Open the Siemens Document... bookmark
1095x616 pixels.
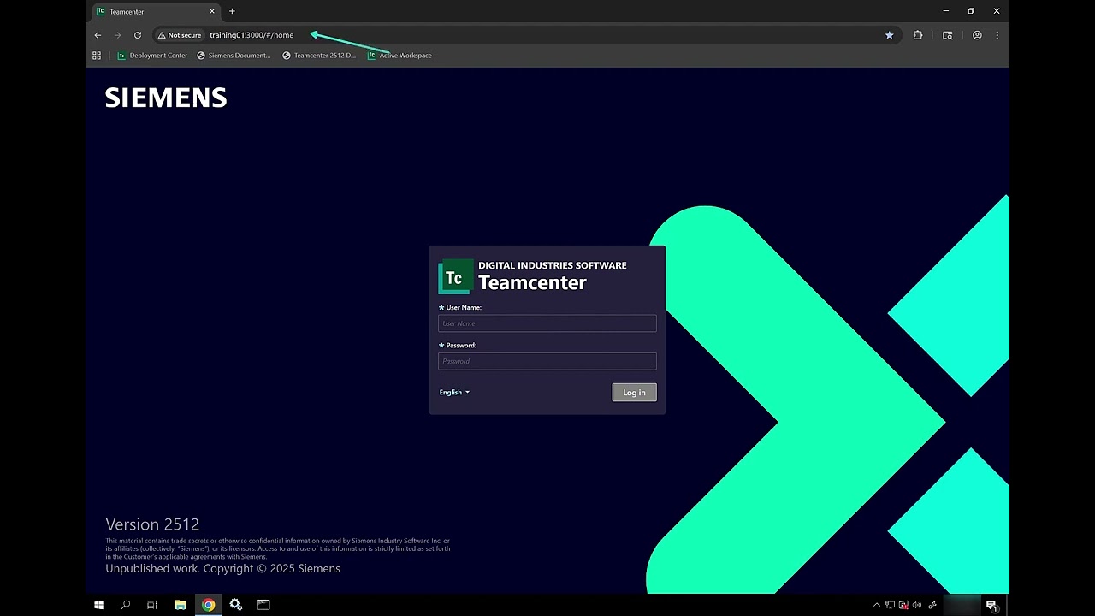tap(234, 56)
